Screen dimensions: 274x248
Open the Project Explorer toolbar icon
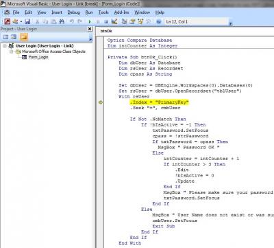124,21
